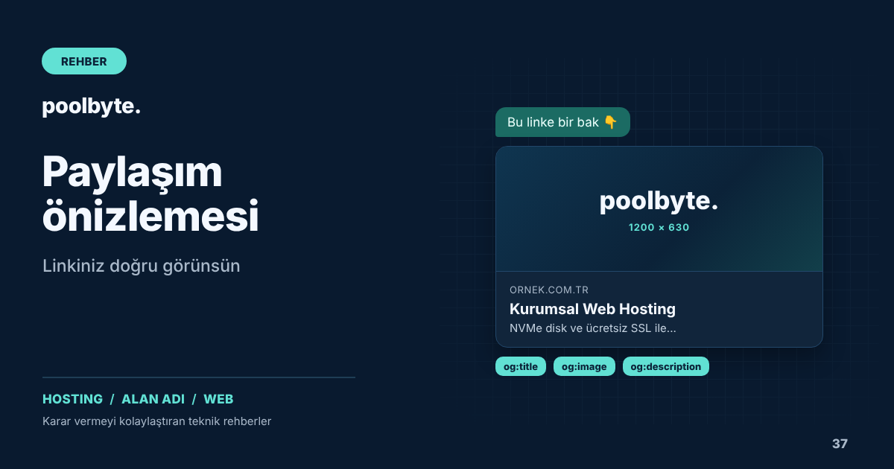The image size is (894, 469).
Task: Click description "NVMe disk ve ücretsiz SSL ile..."
Action: coord(592,328)
